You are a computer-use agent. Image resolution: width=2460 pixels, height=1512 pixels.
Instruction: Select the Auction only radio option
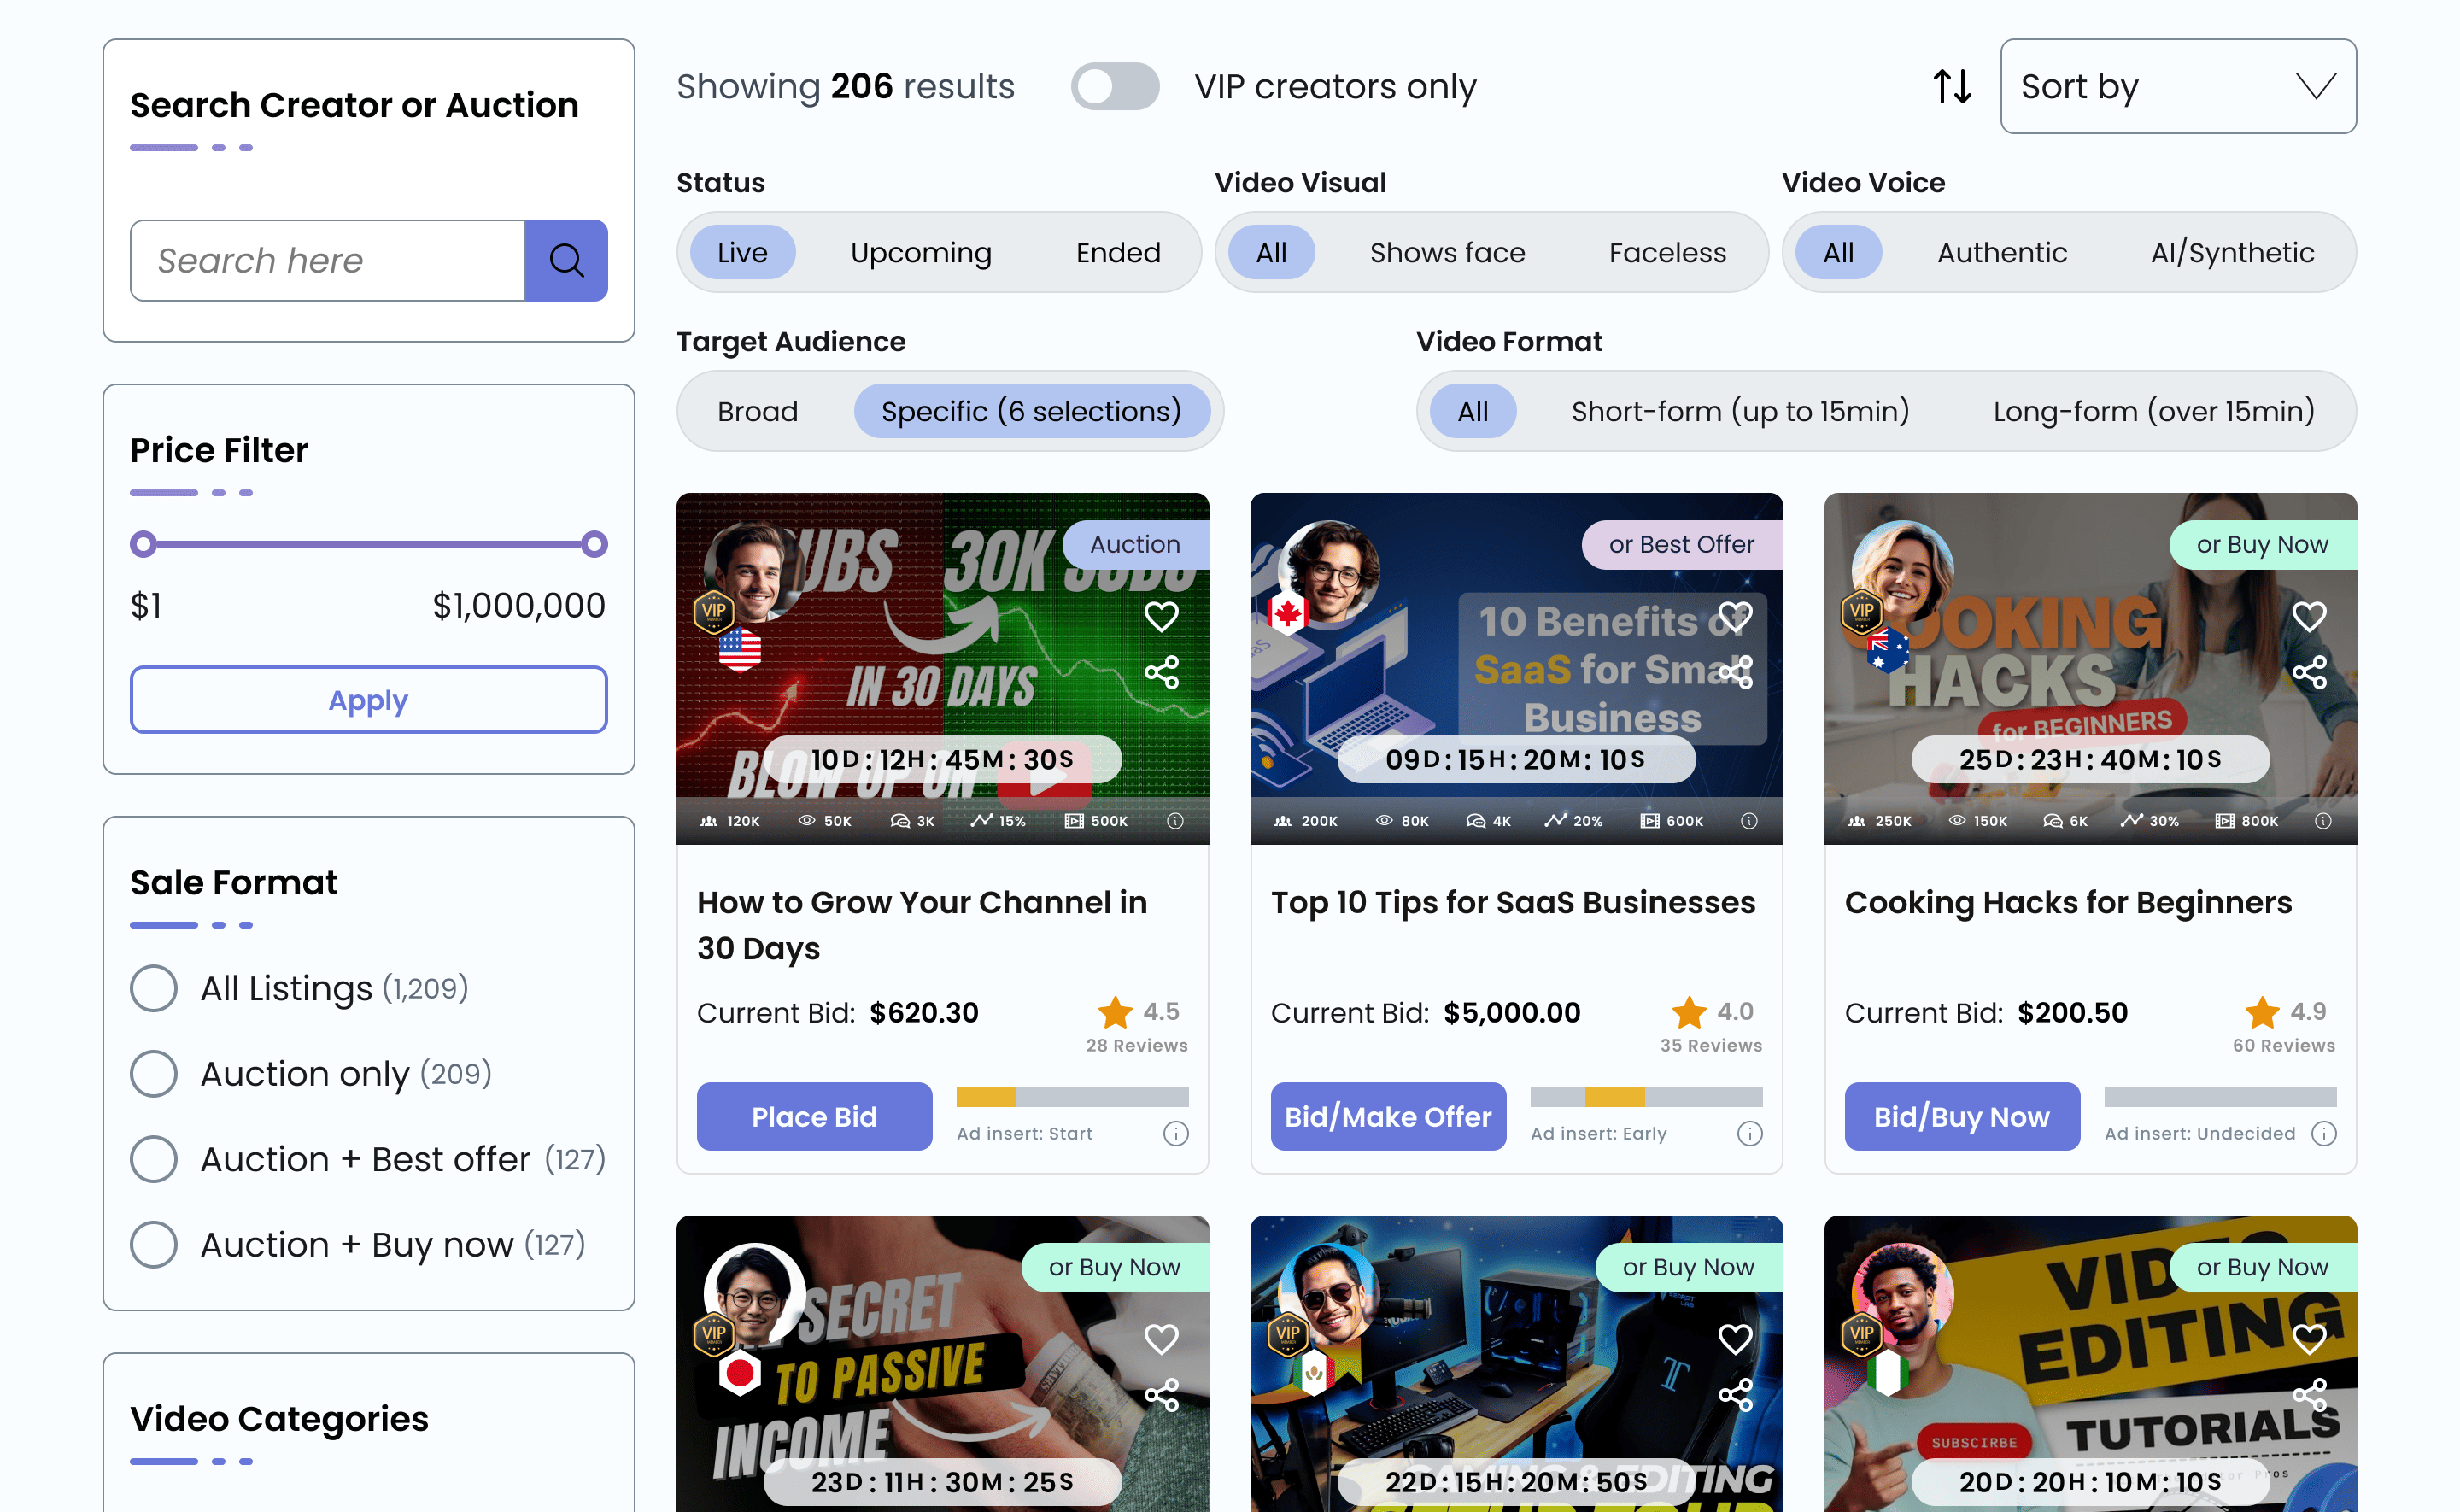(x=154, y=1074)
